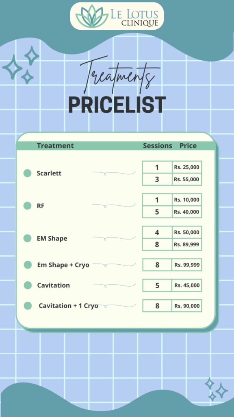
Task: Select the Price column header
Action: [188, 146]
